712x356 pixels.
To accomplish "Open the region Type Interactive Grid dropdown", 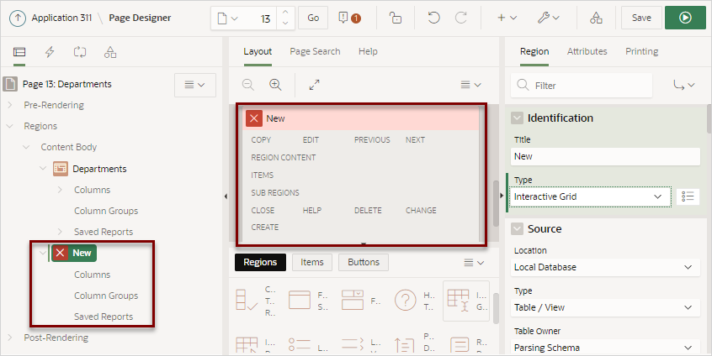I will (590, 196).
